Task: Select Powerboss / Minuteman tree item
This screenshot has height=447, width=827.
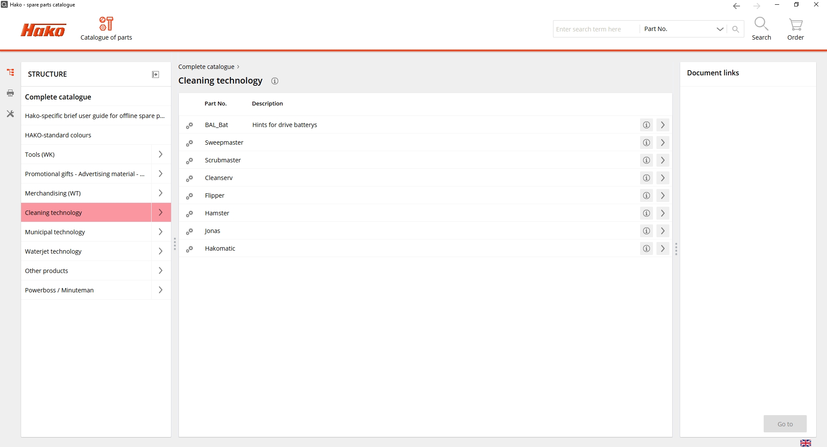Action: pyautogui.click(x=86, y=290)
